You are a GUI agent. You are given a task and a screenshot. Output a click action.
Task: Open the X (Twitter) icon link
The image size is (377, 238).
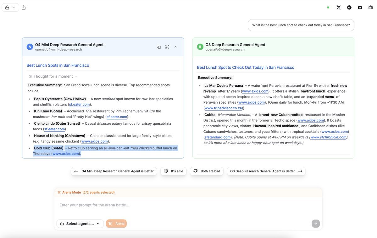click(x=339, y=8)
